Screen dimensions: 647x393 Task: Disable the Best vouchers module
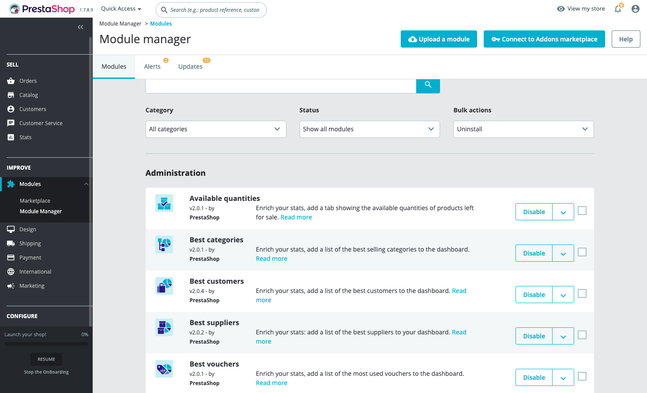[534, 378]
